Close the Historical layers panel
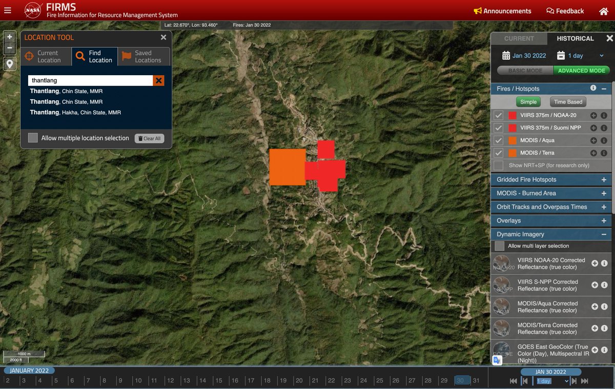615x389 pixels. [609, 38]
